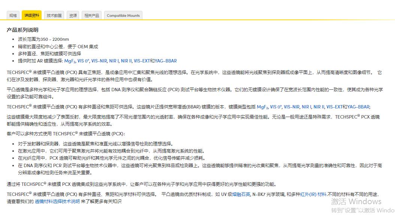Select the 详细资料 tab
This screenshot has height=215, width=395.
tap(32, 15)
